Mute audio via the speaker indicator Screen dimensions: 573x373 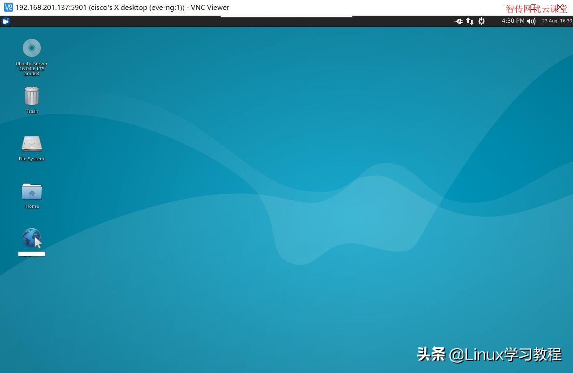tap(531, 21)
